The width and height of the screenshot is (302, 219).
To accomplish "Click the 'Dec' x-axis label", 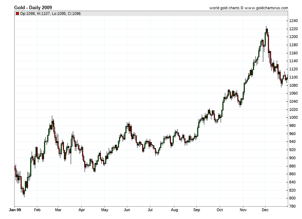I will pyautogui.click(x=265, y=210).
